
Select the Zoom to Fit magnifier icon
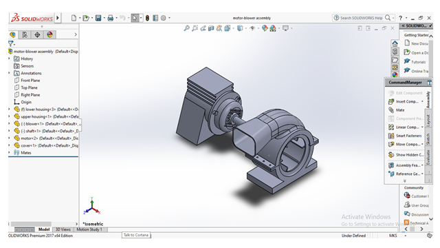[x=186, y=28]
